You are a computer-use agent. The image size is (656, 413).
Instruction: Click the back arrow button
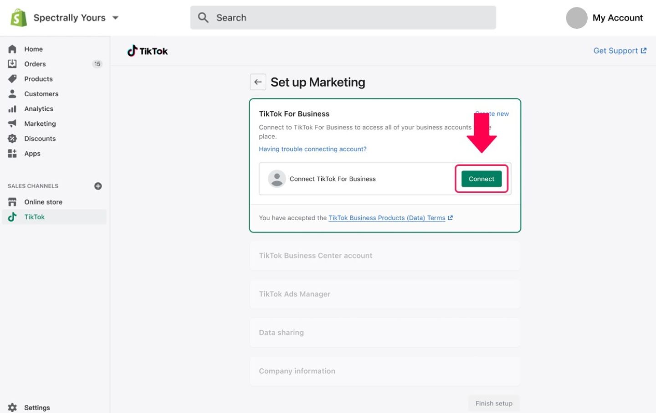coord(258,82)
